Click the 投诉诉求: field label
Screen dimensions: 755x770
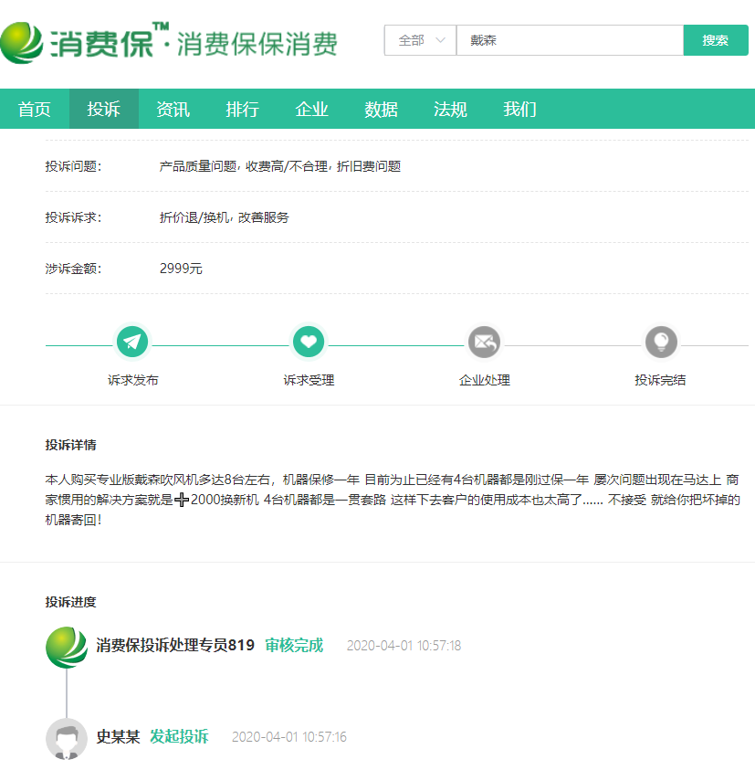(x=73, y=217)
